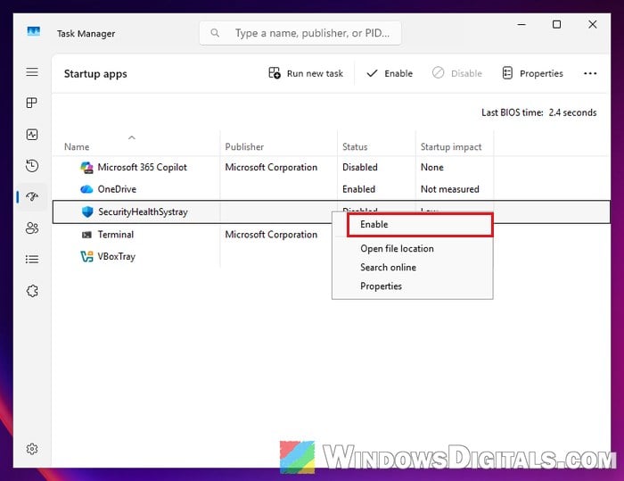Click the Properties toolbar icon
The height and width of the screenshot is (481, 624).
507,73
